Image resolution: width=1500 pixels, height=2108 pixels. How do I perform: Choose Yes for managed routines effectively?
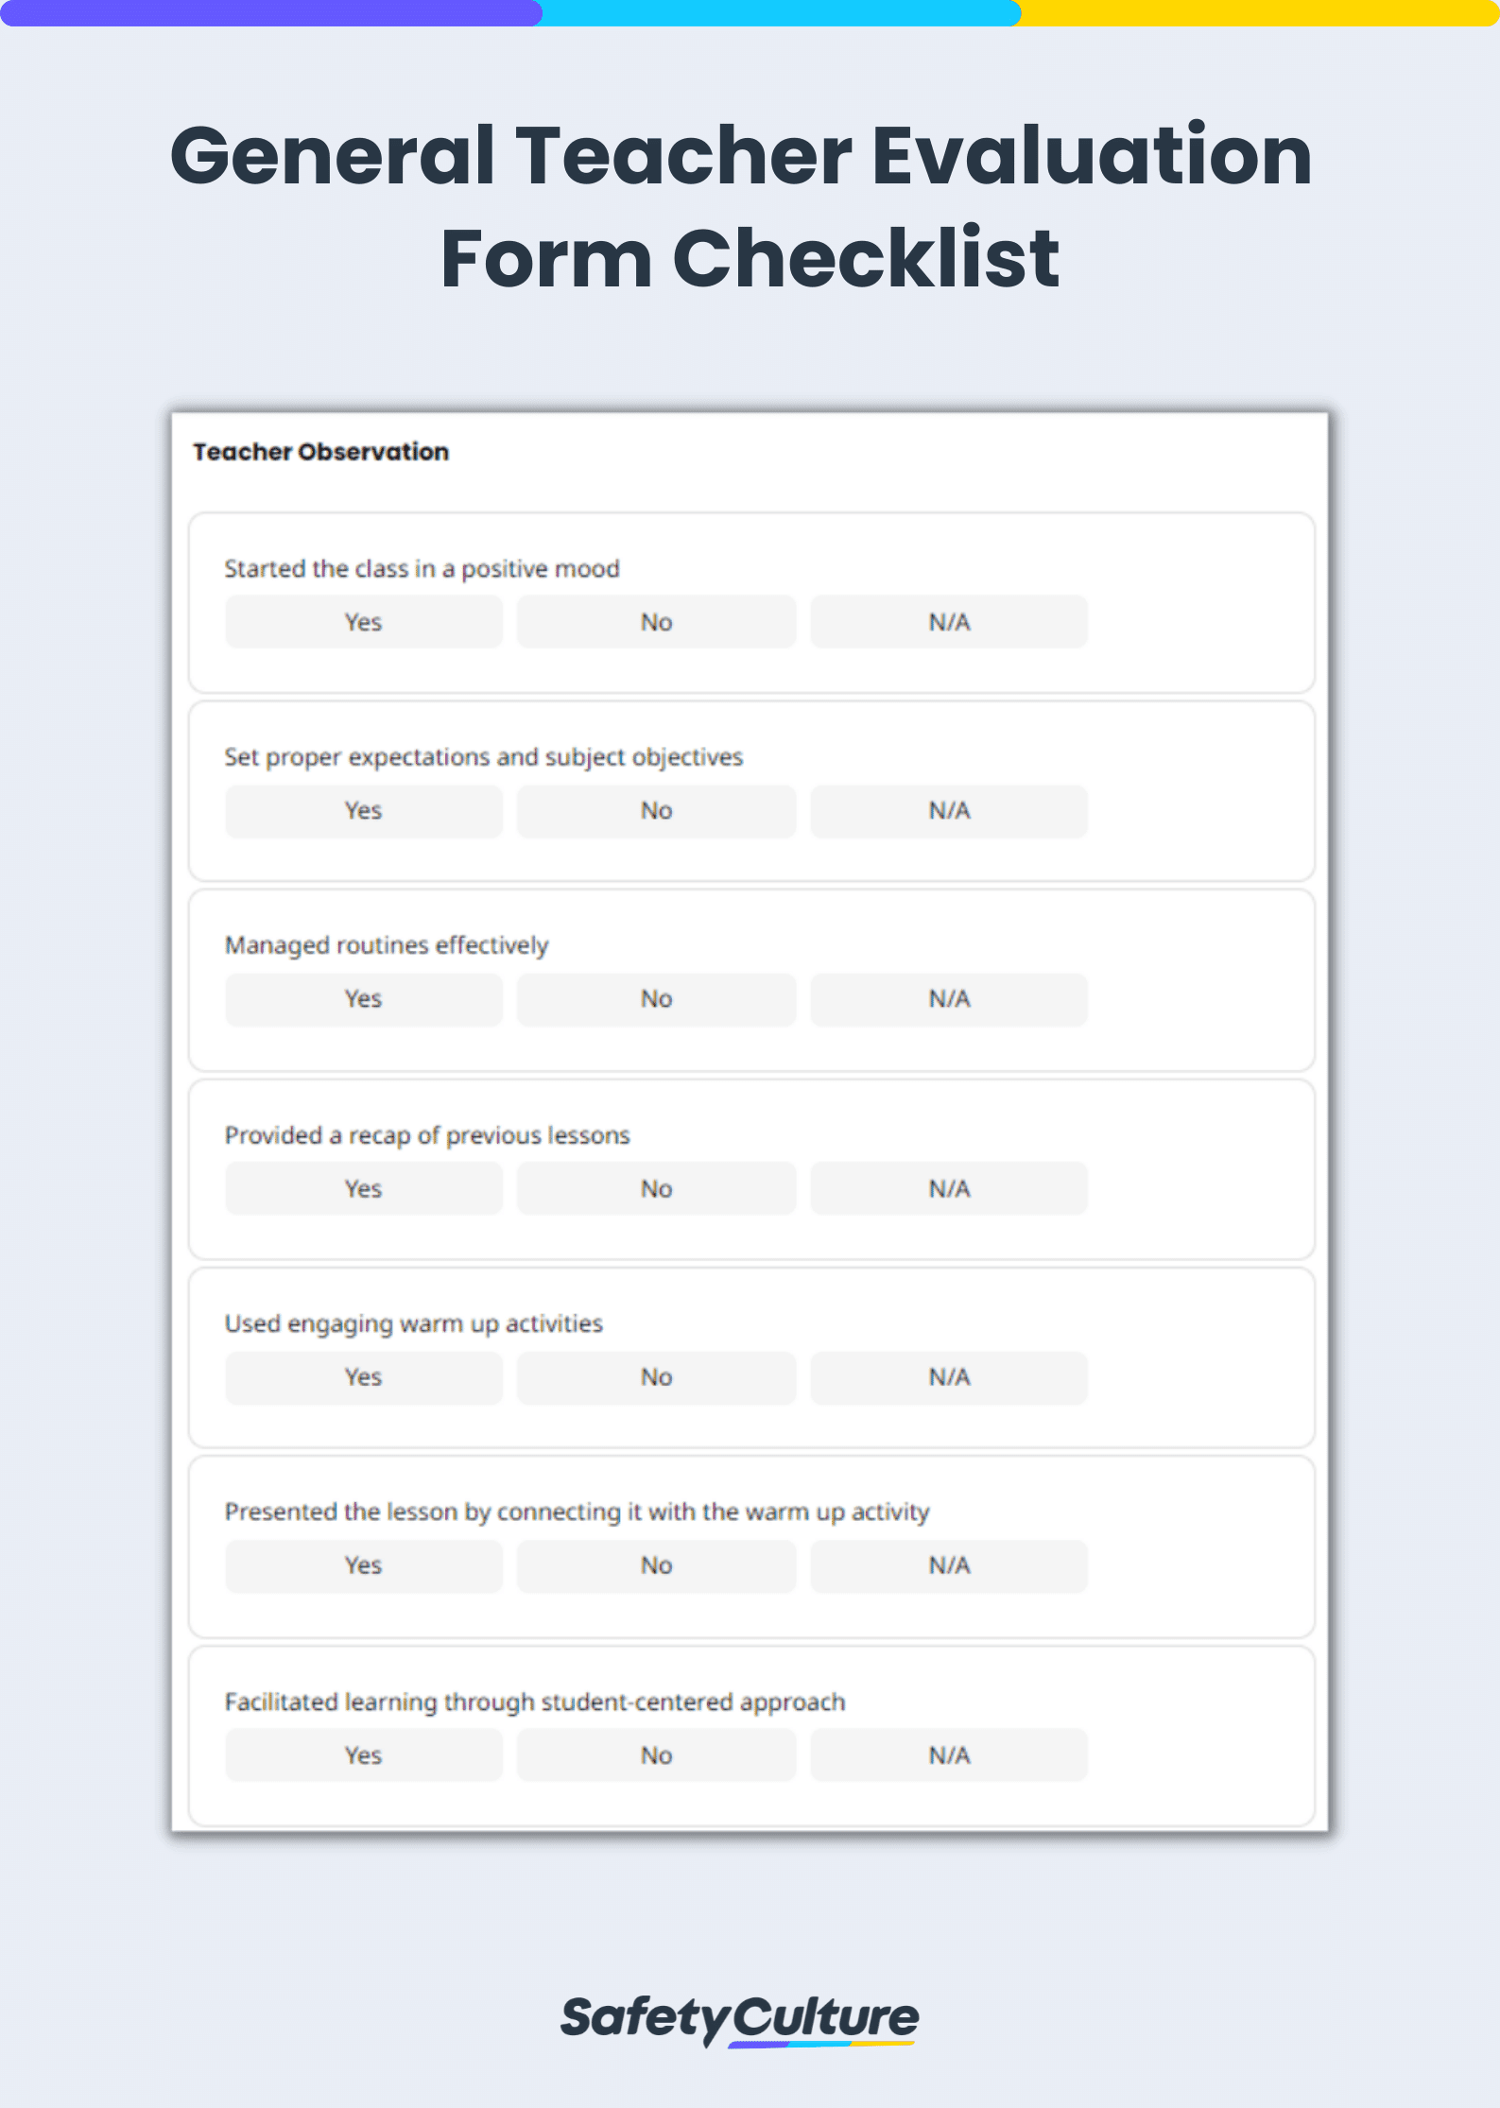pyautogui.click(x=364, y=999)
